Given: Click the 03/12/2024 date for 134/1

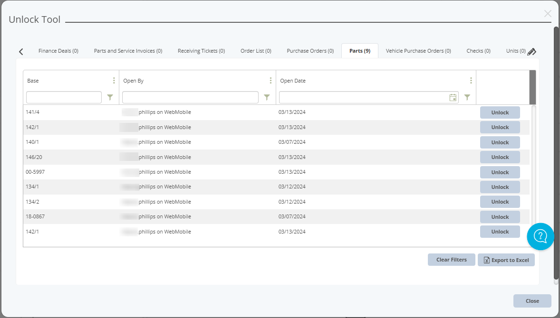Looking at the screenshot, I should (x=292, y=187).
